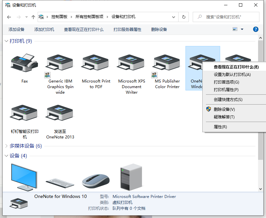Click the scrollbar up arrow

pyautogui.click(x=260, y=38)
